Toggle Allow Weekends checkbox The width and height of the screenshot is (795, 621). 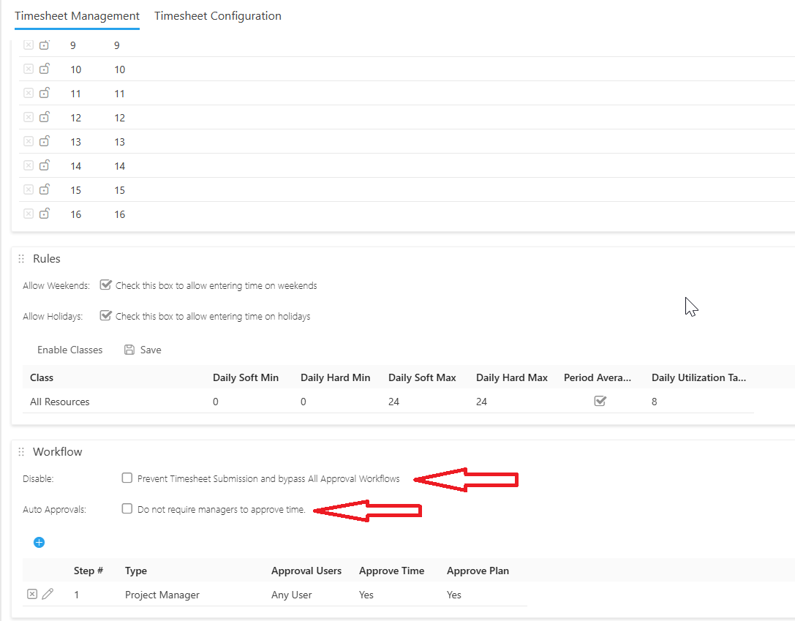tap(105, 285)
